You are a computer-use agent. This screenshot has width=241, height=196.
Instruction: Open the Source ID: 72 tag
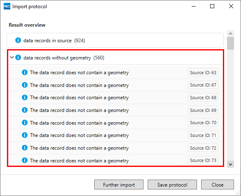point(203,148)
